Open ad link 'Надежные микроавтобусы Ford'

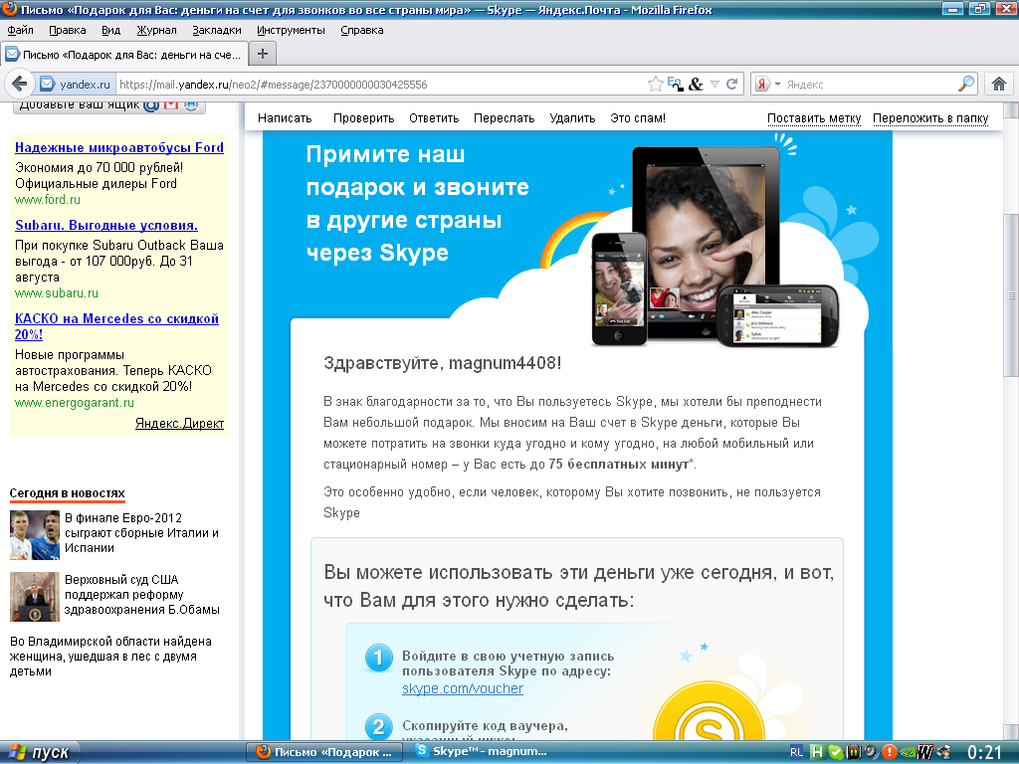(x=119, y=147)
